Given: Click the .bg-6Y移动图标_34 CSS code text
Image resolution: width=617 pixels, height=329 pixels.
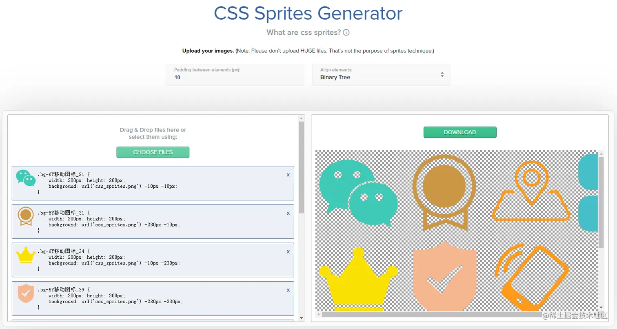Looking at the screenshot, I should tap(108, 260).
